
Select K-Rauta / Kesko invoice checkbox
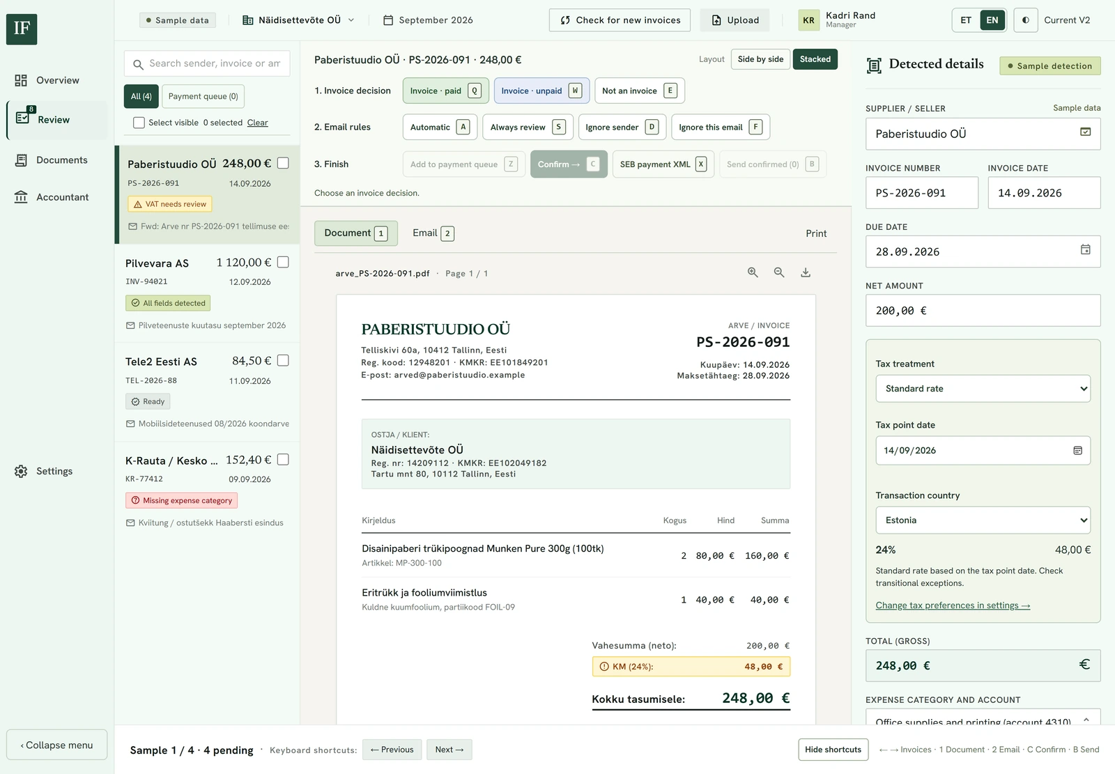click(x=283, y=460)
